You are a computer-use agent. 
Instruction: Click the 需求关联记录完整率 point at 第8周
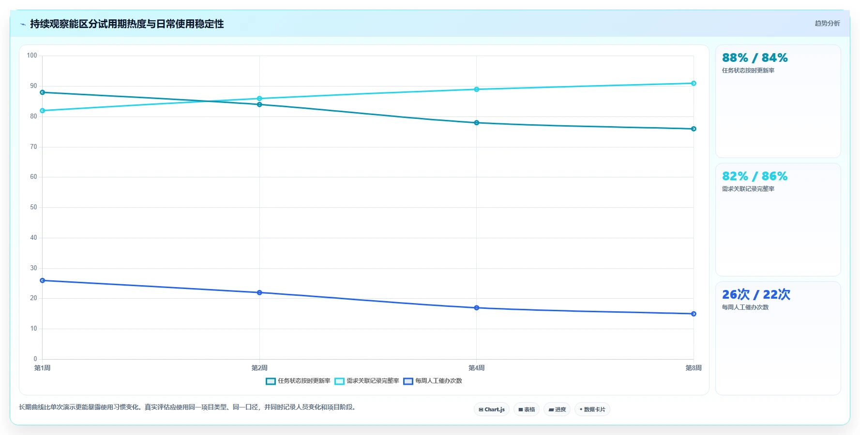pos(694,83)
